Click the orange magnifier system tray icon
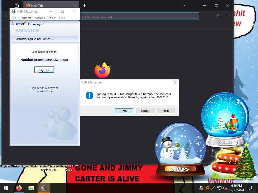 (207, 188)
